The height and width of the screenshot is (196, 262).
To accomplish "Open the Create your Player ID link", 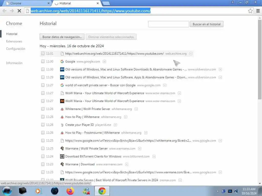I will click(x=80, y=125).
